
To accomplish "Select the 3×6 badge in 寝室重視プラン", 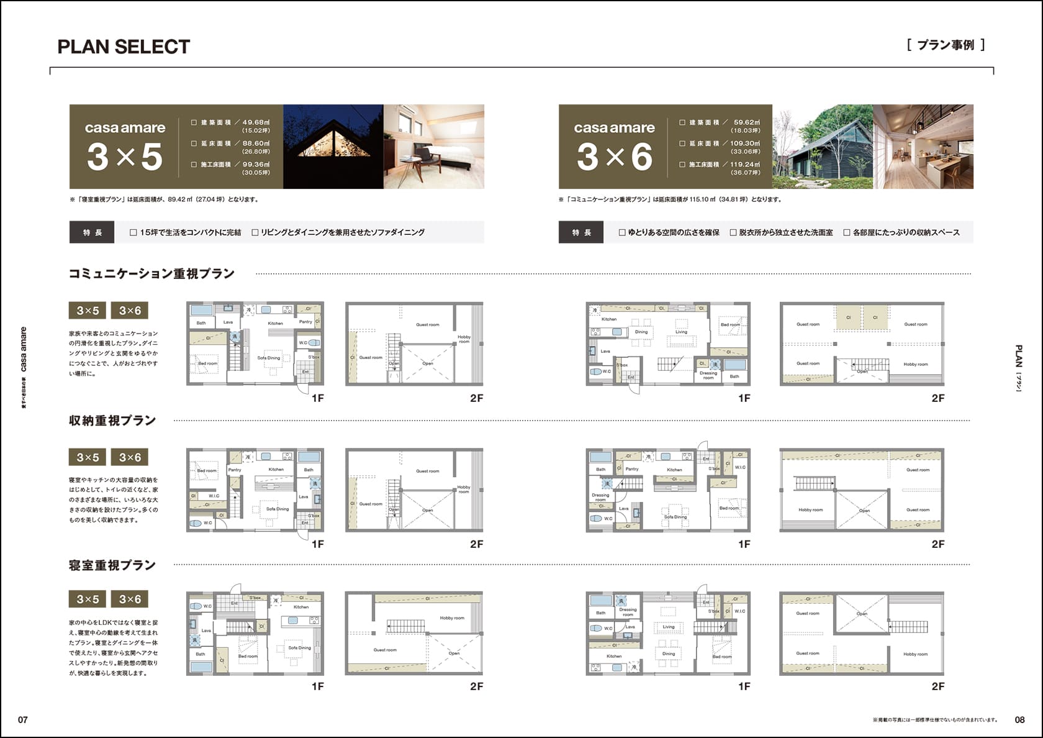I will tap(130, 599).
